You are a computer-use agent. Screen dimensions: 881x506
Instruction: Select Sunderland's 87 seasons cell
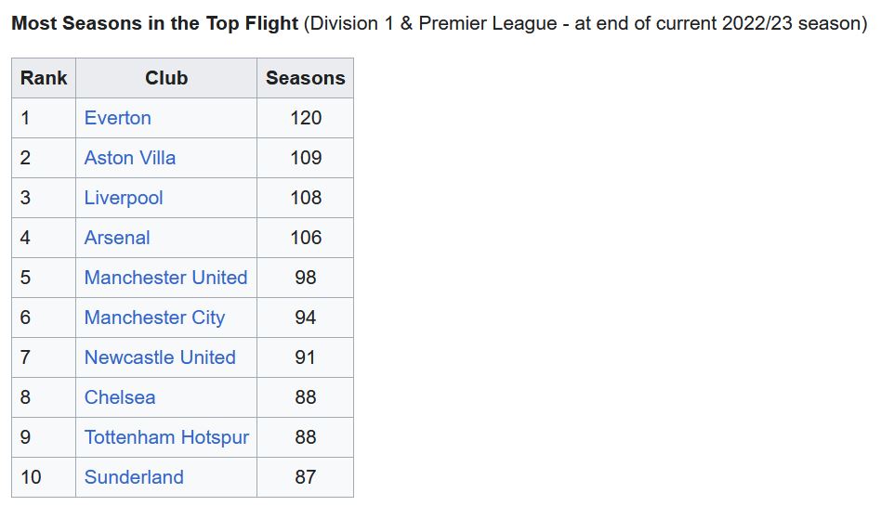305,477
